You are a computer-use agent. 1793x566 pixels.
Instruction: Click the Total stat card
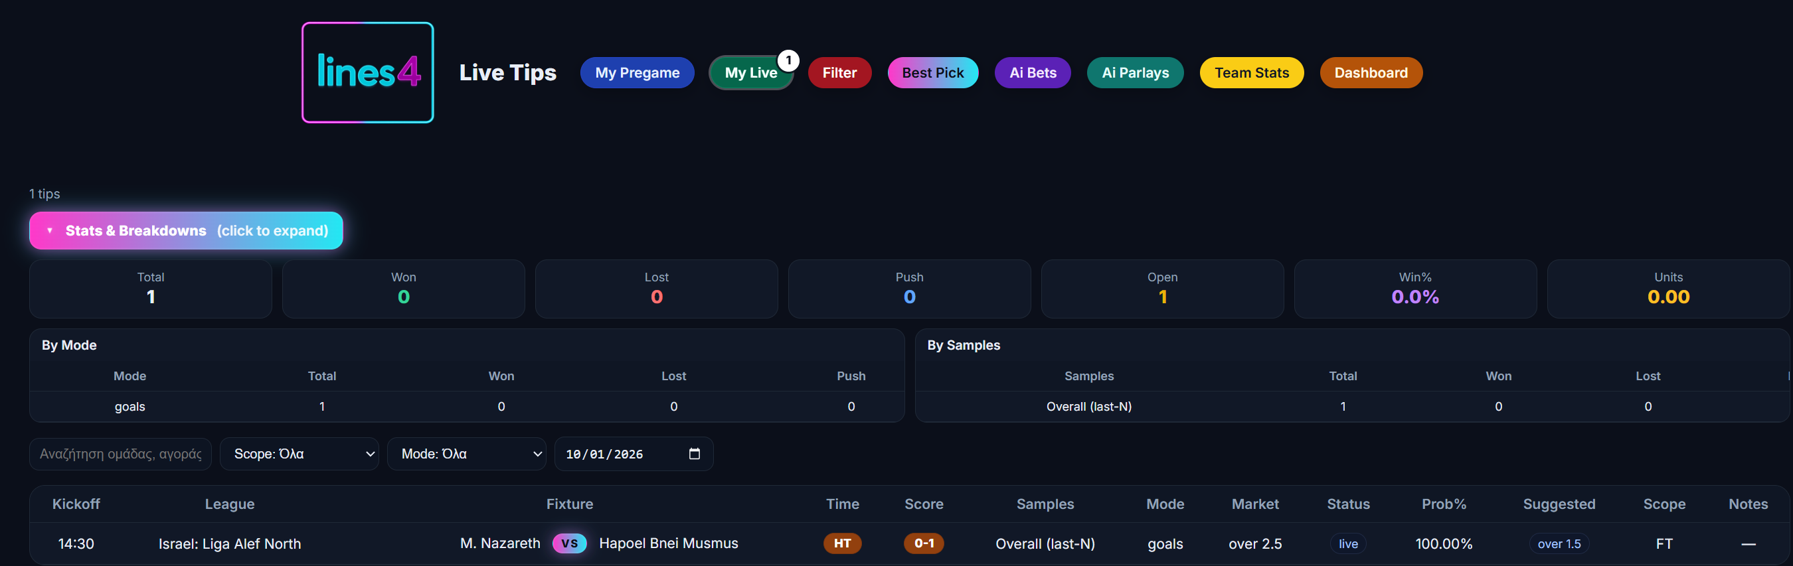(x=150, y=289)
